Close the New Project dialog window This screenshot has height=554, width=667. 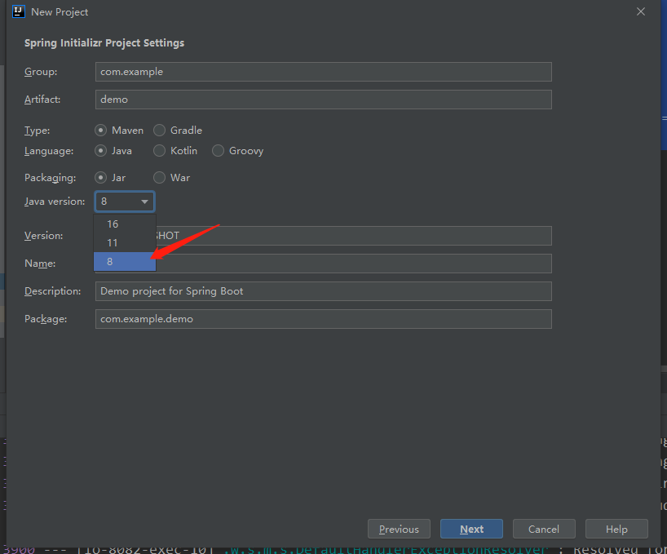coord(641,12)
